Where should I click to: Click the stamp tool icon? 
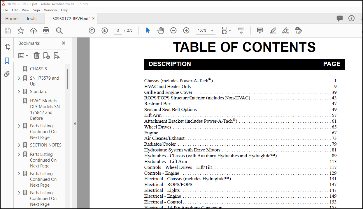click(x=298, y=31)
